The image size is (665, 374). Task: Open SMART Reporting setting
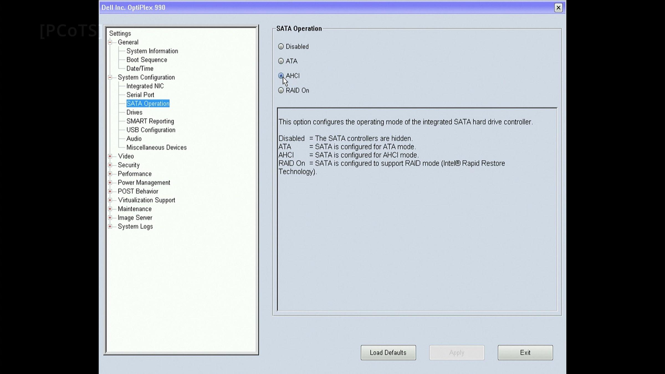(x=150, y=121)
